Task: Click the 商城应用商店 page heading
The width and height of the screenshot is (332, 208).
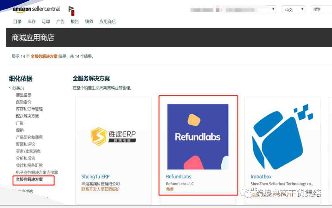Action: coord(33,38)
